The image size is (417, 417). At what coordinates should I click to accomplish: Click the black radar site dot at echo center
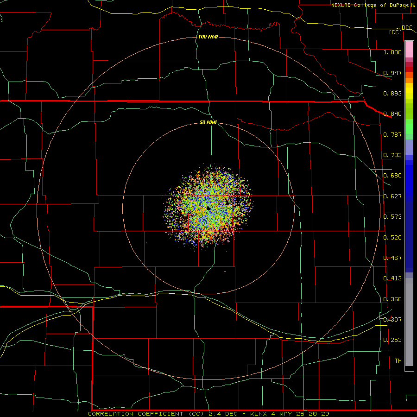(x=208, y=208)
